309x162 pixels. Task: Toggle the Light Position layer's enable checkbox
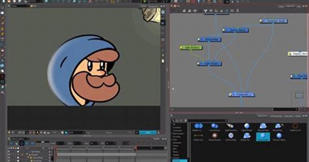point(9,152)
